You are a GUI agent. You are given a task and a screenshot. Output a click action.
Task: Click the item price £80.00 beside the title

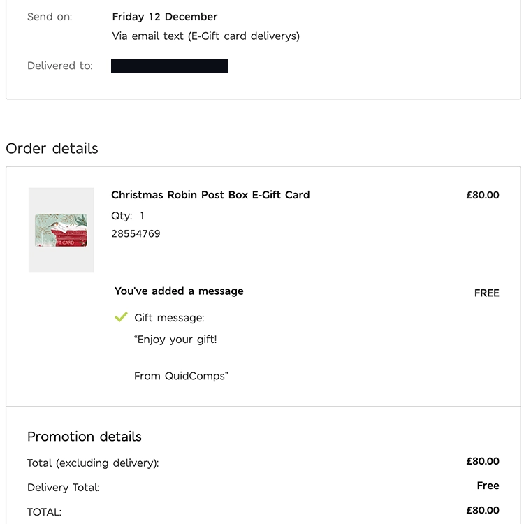(x=483, y=195)
